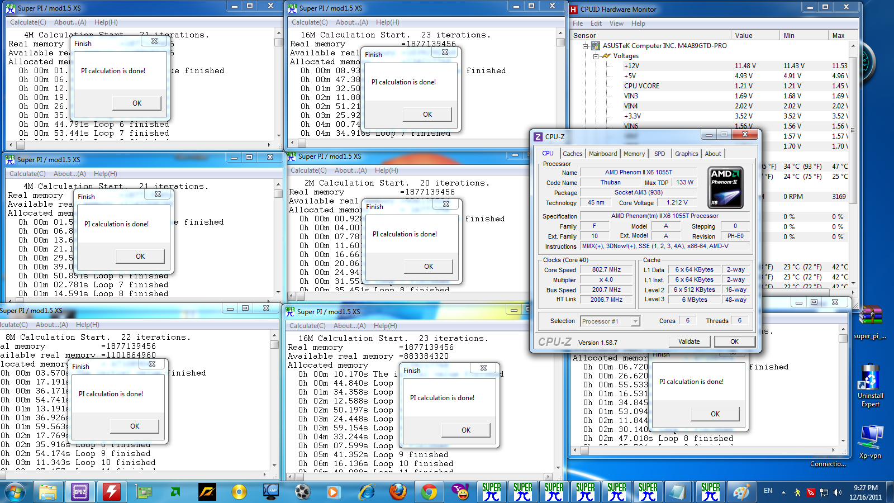Open the Xp-vpn desktop shortcut
The width and height of the screenshot is (894, 503).
pos(870,443)
